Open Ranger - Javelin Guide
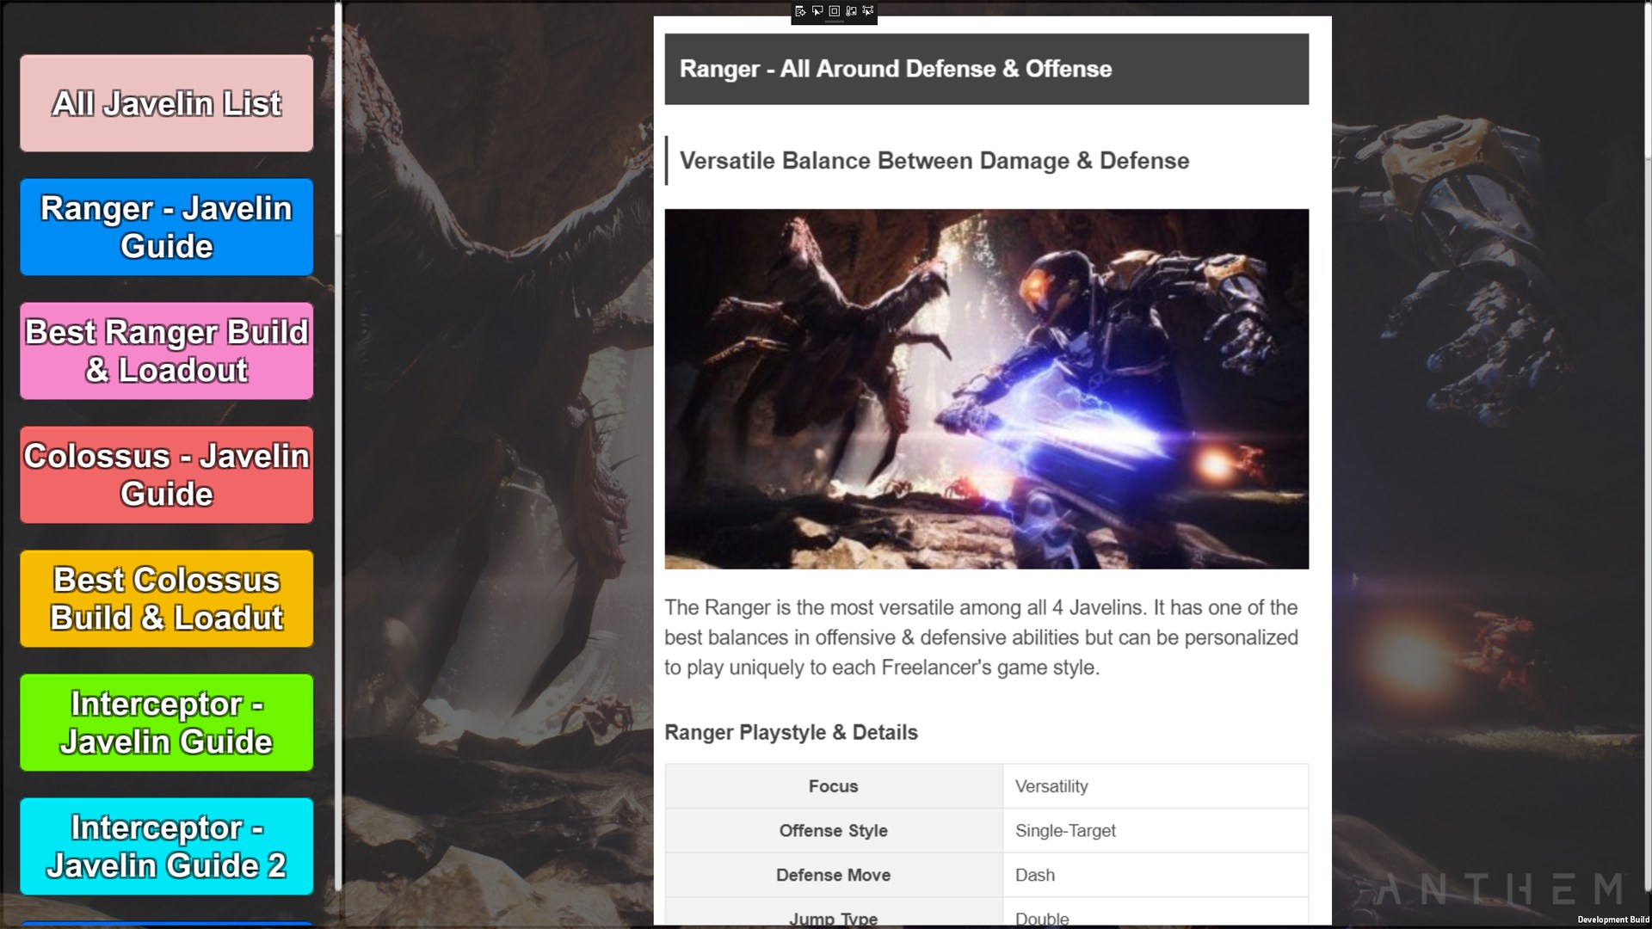Viewport: 1652px width, 929px height. [167, 227]
